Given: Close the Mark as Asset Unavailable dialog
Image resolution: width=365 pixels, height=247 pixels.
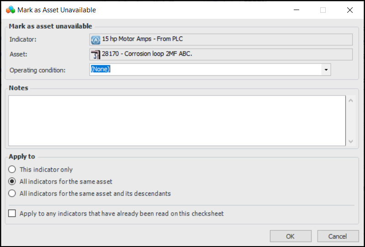Looking at the screenshot, I should click(x=350, y=10).
